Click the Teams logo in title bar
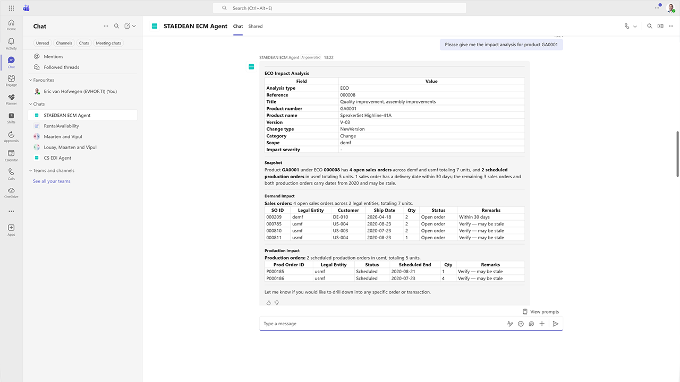Image resolution: width=680 pixels, height=382 pixels. pos(26,8)
